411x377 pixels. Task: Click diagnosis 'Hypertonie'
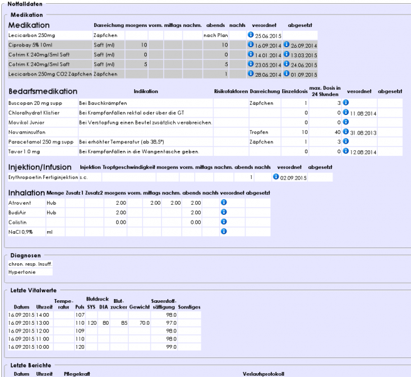[x=22, y=272]
